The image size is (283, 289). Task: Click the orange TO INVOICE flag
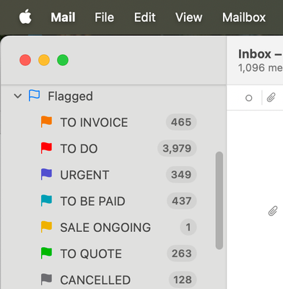(46, 121)
